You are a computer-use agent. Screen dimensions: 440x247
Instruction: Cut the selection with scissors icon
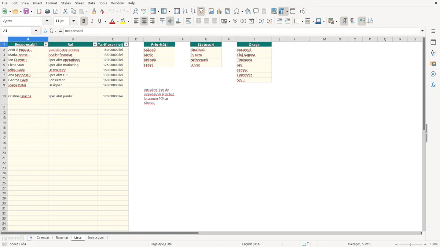(x=65, y=11)
